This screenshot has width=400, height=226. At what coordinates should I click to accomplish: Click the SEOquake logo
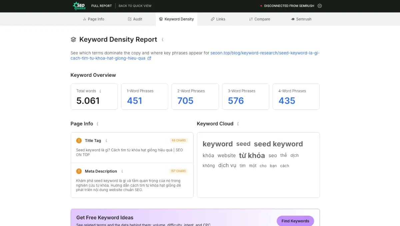79,6
